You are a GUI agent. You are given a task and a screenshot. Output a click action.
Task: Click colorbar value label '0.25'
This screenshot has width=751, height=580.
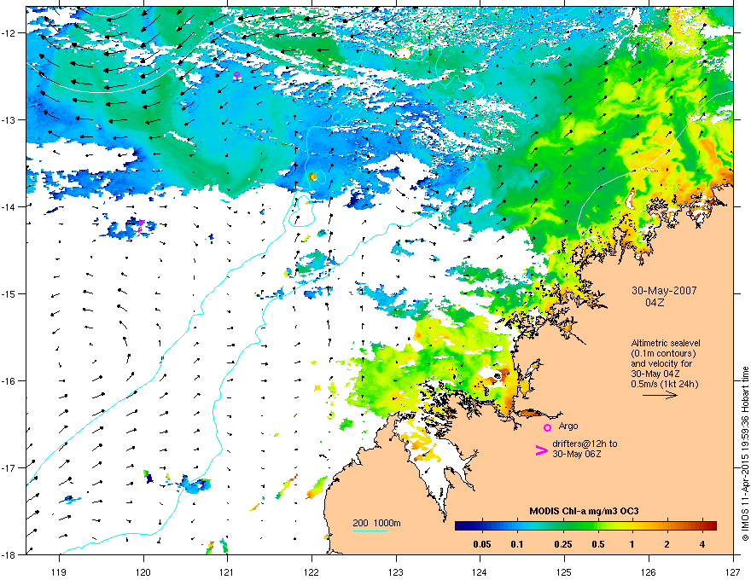pyautogui.click(x=563, y=544)
